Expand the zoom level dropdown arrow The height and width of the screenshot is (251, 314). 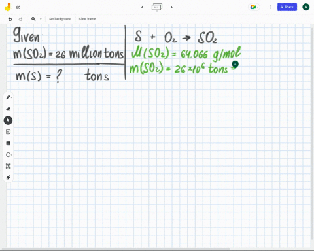coord(41,19)
